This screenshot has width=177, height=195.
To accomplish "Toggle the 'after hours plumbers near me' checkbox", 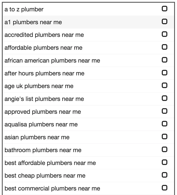I will (165, 73).
